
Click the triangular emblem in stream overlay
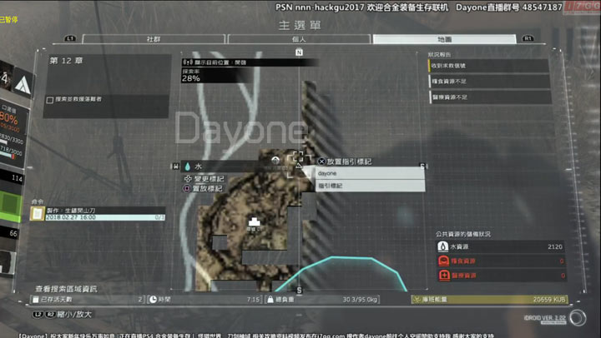(22, 85)
